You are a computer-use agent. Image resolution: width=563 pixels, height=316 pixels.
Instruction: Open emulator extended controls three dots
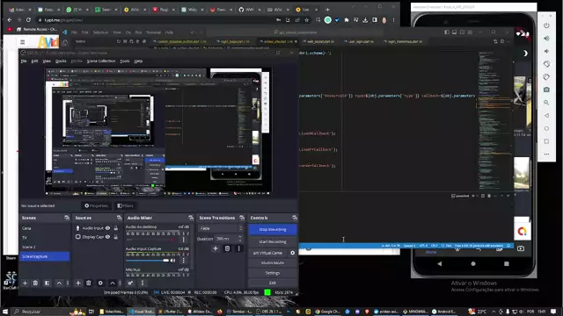546,154
